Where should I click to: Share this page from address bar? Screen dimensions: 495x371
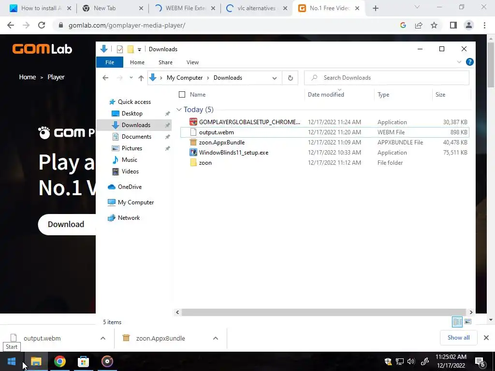[x=419, y=25]
